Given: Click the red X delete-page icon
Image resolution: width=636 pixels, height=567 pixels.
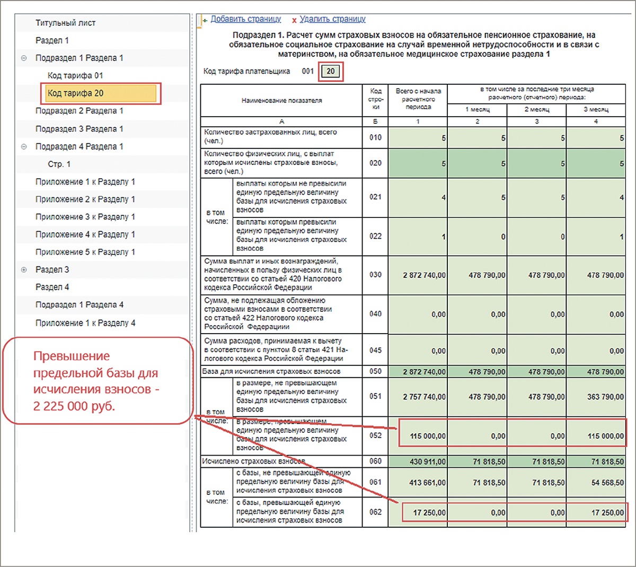Looking at the screenshot, I should 294,20.
